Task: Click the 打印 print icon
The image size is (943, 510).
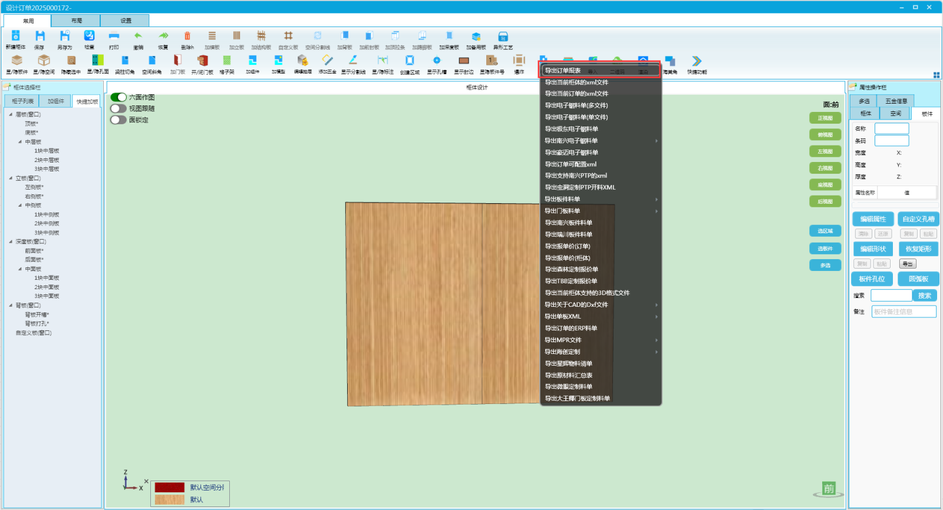Action: pos(114,37)
